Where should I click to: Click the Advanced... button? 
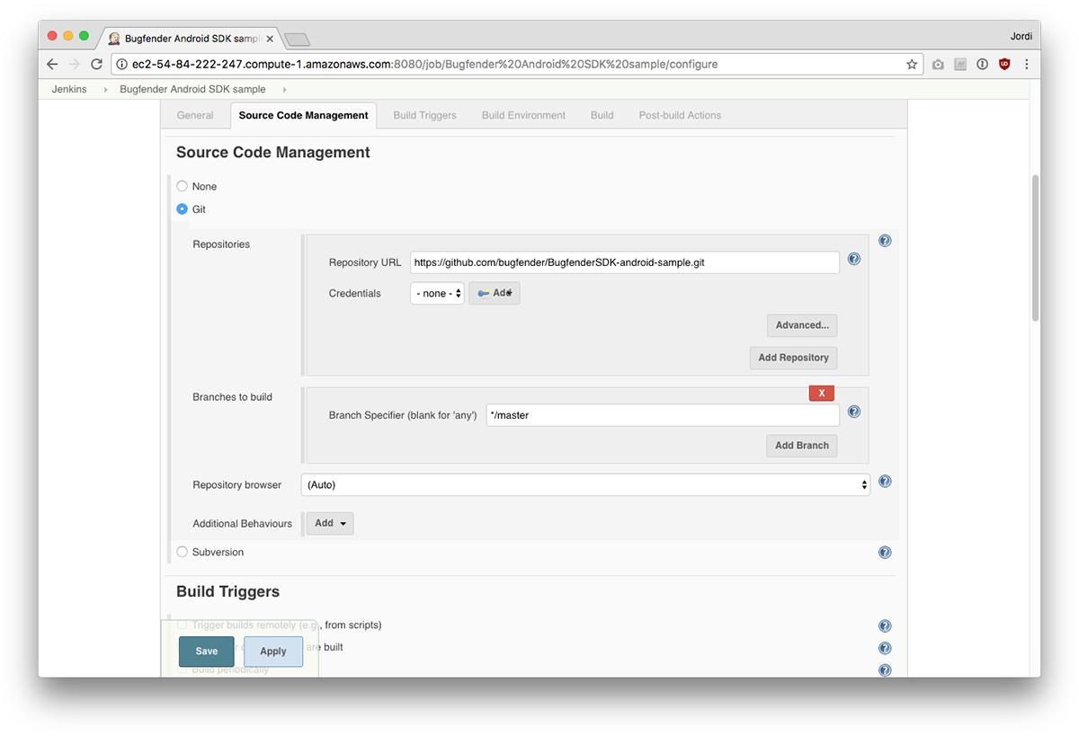[802, 325]
